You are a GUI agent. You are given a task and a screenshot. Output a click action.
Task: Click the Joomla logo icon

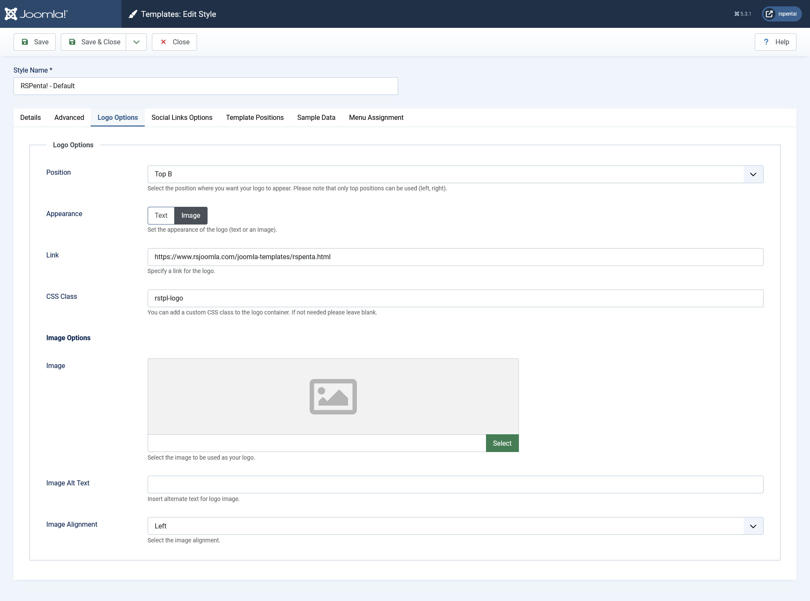(11, 14)
